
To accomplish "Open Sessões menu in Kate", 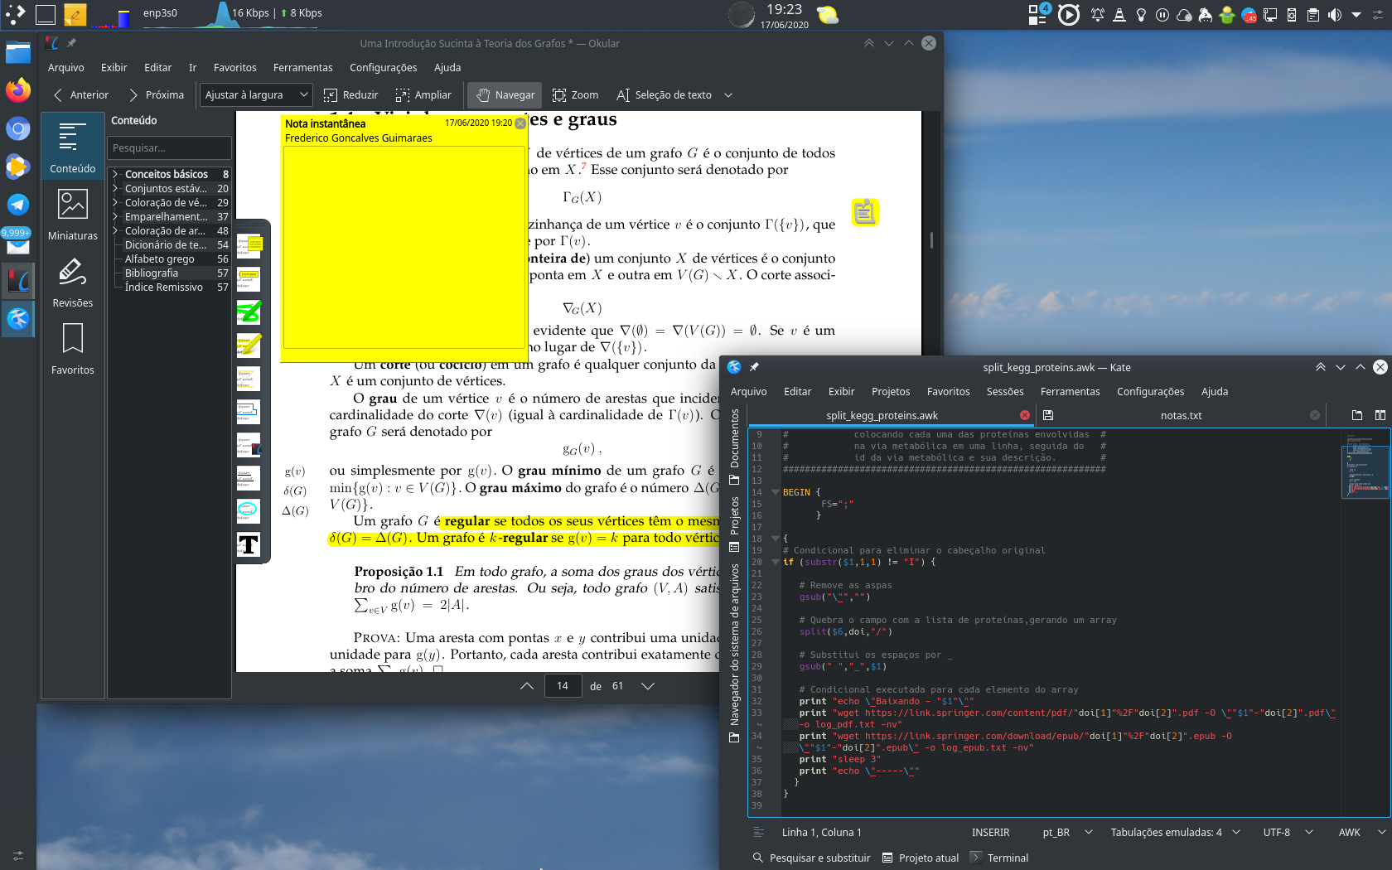I will click(x=1005, y=392).
